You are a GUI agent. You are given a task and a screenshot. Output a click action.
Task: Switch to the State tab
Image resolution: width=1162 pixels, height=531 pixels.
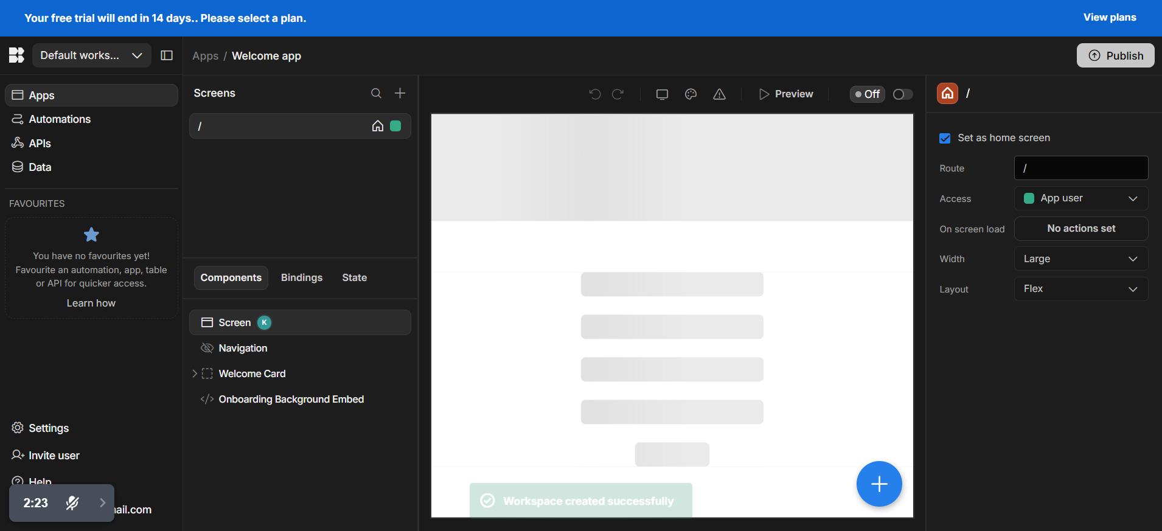tap(354, 278)
